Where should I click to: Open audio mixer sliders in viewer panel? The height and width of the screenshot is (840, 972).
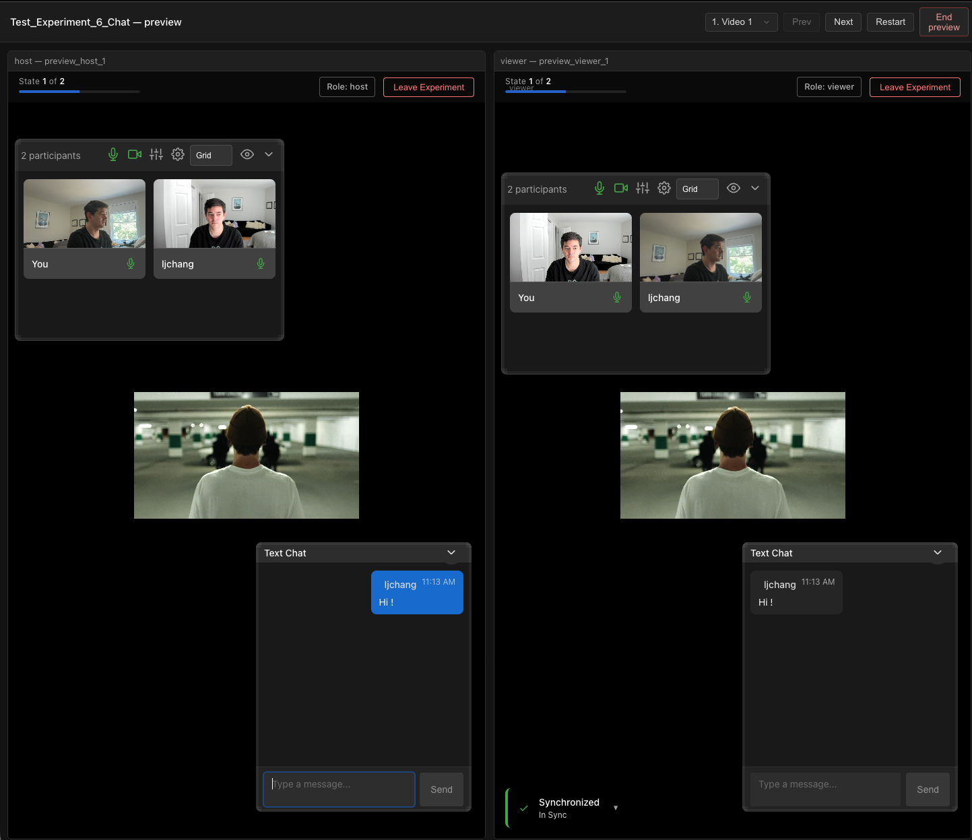[x=643, y=188]
